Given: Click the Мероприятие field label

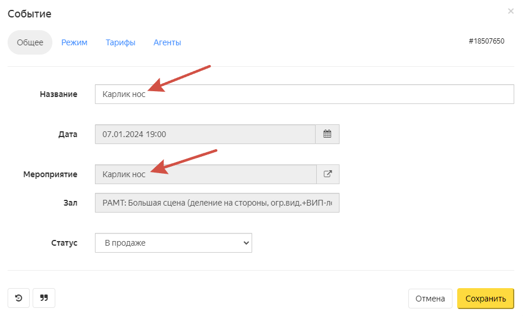Looking at the screenshot, I should tap(50, 174).
